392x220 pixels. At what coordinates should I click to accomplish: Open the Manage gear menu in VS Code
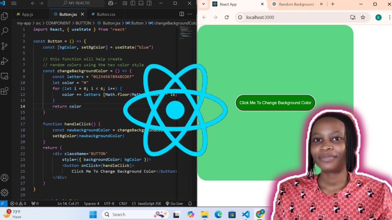click(x=5, y=193)
